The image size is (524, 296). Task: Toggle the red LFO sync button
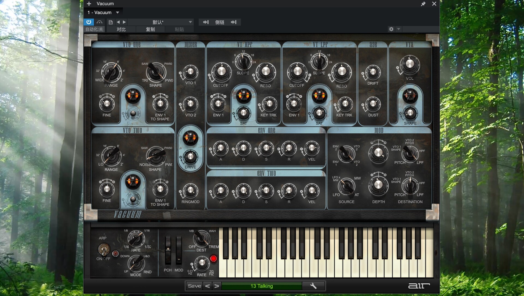pyautogui.click(x=213, y=258)
